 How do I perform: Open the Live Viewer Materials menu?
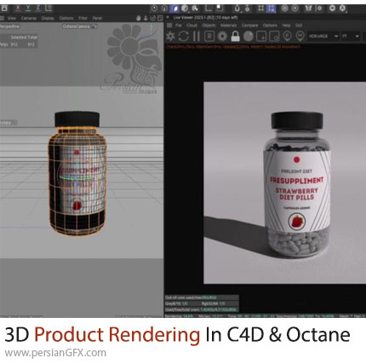point(228,26)
